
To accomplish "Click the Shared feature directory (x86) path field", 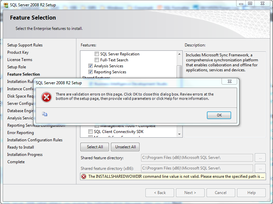I will tap(197, 169).
